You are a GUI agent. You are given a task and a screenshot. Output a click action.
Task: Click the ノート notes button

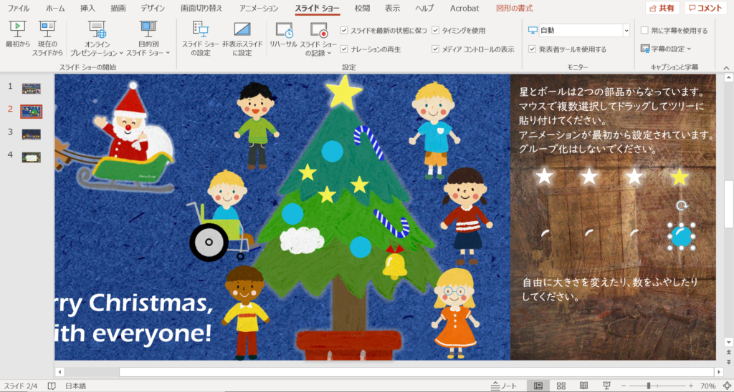click(503, 386)
